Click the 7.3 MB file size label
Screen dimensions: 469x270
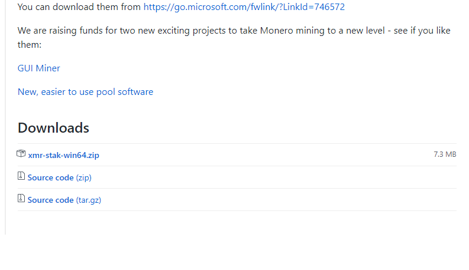tap(445, 154)
